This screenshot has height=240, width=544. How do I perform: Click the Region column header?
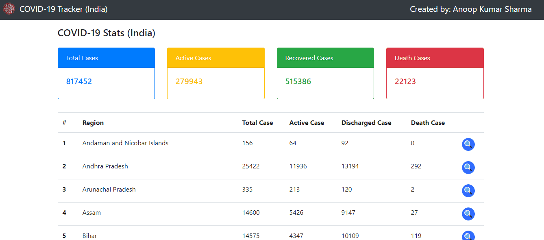click(x=93, y=122)
